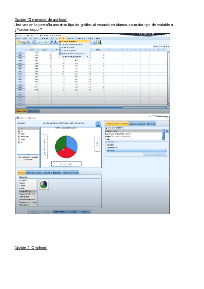
Task: Click the data view vertical scrollbar
Action: (168, 78)
